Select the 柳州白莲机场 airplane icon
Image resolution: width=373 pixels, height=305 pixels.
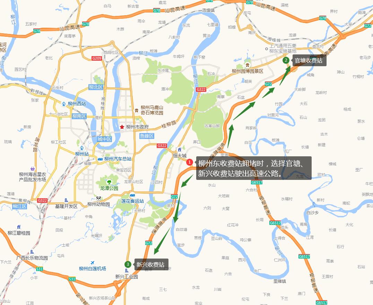[x=93, y=263]
